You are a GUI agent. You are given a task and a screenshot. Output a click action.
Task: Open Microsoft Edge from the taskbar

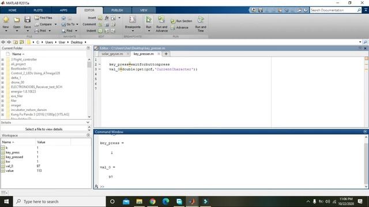tap(165, 202)
